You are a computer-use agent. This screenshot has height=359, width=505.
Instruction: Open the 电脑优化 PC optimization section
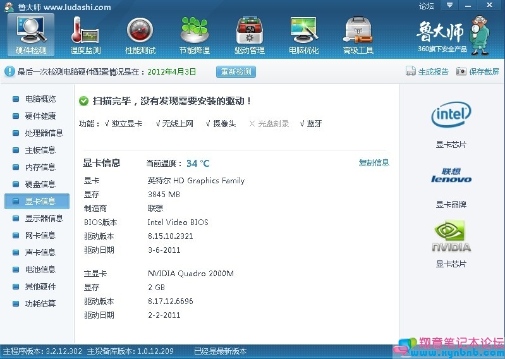[x=304, y=35]
